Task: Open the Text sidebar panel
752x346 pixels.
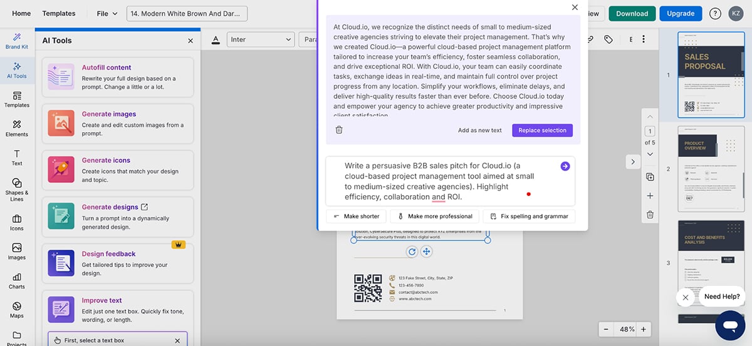Action: pos(17,158)
